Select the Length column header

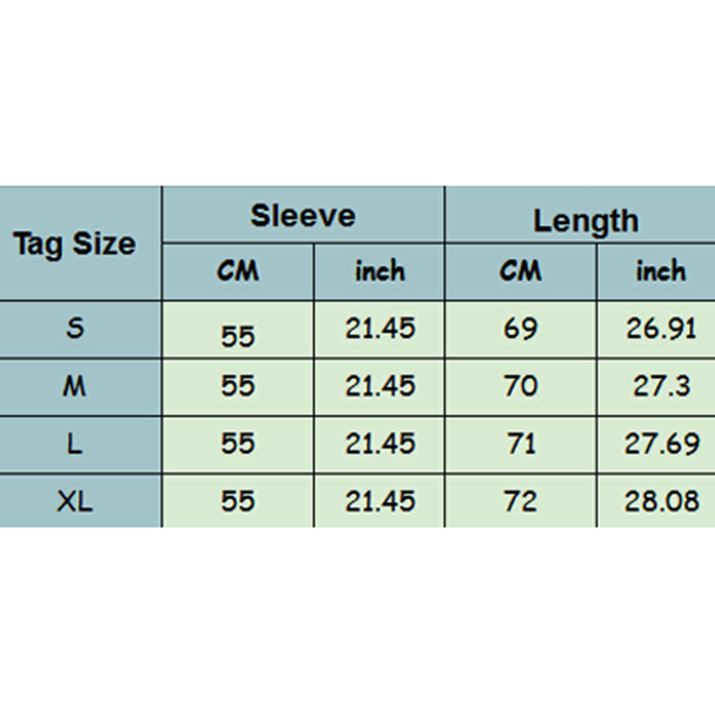coord(585,220)
